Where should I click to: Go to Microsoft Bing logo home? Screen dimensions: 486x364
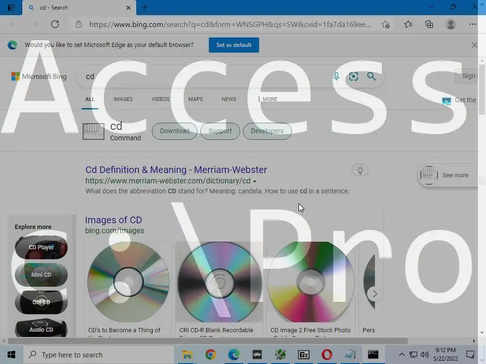click(x=39, y=76)
